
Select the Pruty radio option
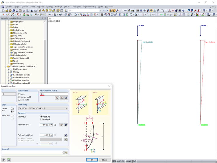click(19, 94)
